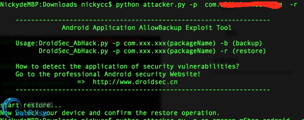Click the top dashed separator line
304x120 pixels.
(143, 20)
